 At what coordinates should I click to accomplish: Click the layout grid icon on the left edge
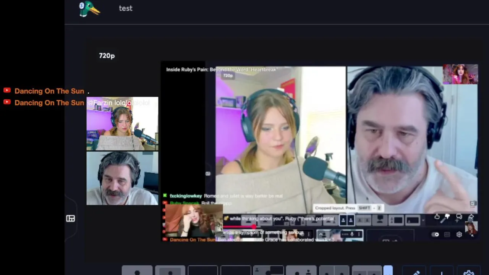click(70, 218)
